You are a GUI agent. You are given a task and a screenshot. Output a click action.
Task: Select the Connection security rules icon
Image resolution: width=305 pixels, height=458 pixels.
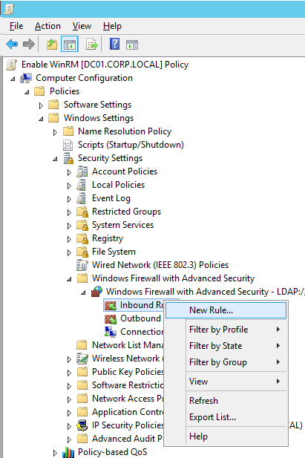pyautogui.click(x=111, y=332)
